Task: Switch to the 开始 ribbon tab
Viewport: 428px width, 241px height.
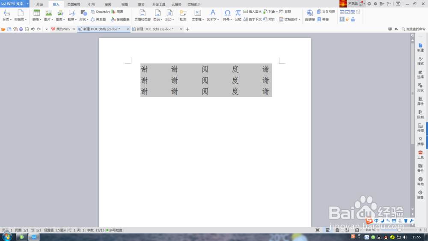Action: coord(39,4)
